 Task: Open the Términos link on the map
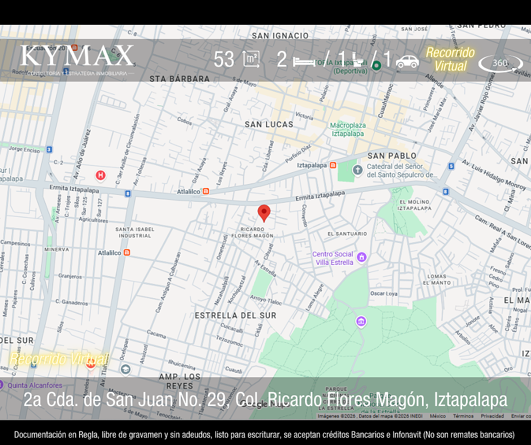click(463, 416)
